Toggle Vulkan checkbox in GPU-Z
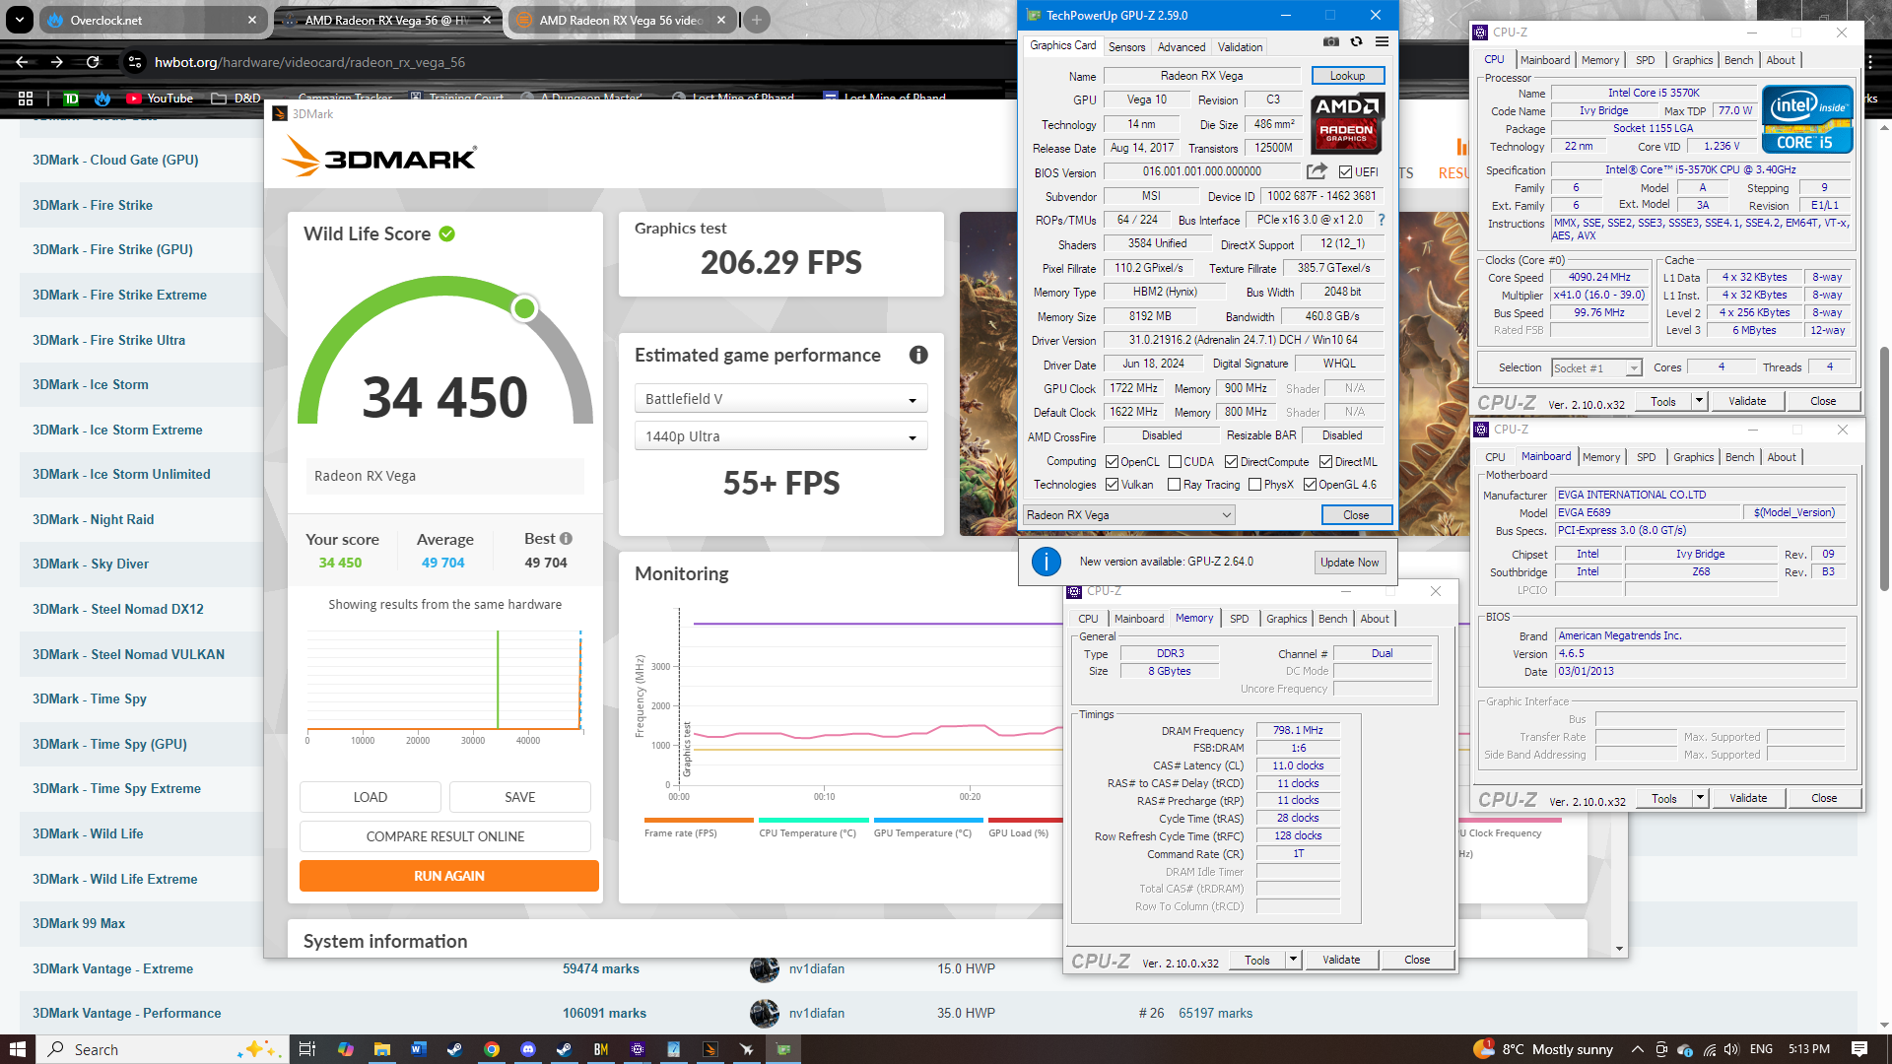1892x1064 pixels. [x=1112, y=485]
